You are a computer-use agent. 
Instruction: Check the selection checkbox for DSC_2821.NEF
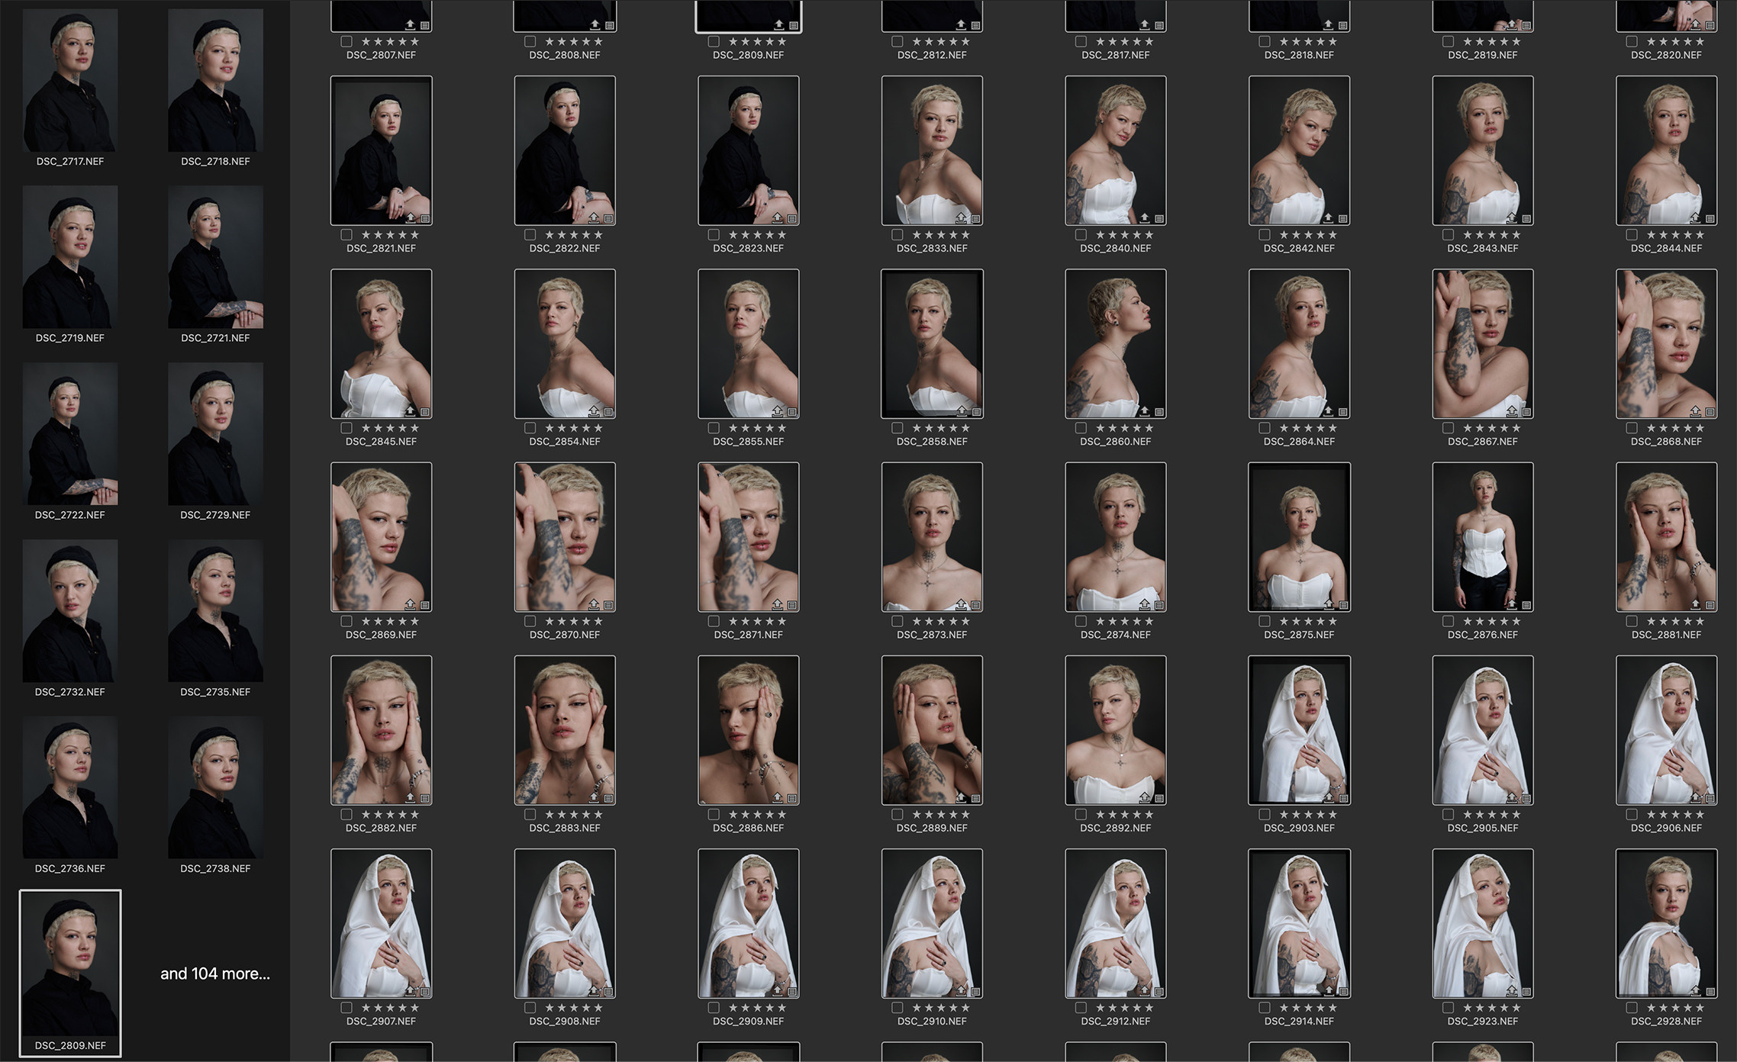pos(346,234)
